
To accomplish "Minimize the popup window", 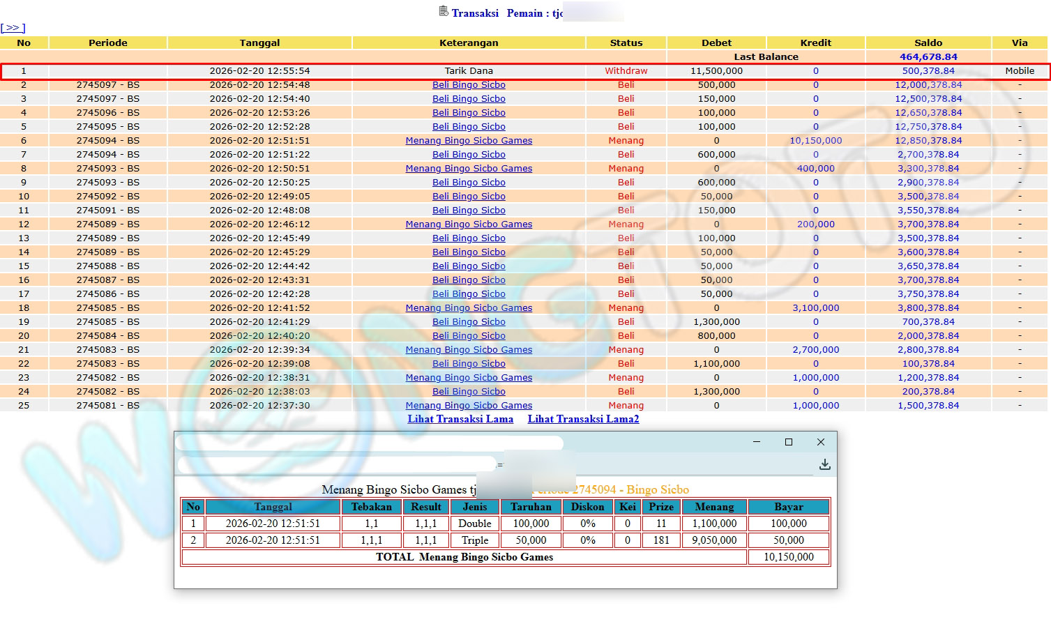I will point(757,442).
